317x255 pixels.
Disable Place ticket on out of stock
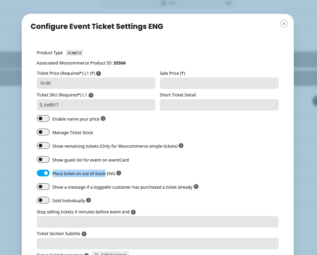(x=43, y=173)
